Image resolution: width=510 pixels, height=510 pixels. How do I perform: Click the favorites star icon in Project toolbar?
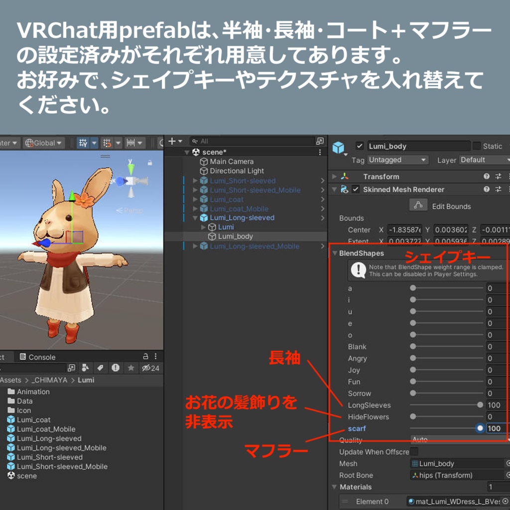[x=131, y=368]
